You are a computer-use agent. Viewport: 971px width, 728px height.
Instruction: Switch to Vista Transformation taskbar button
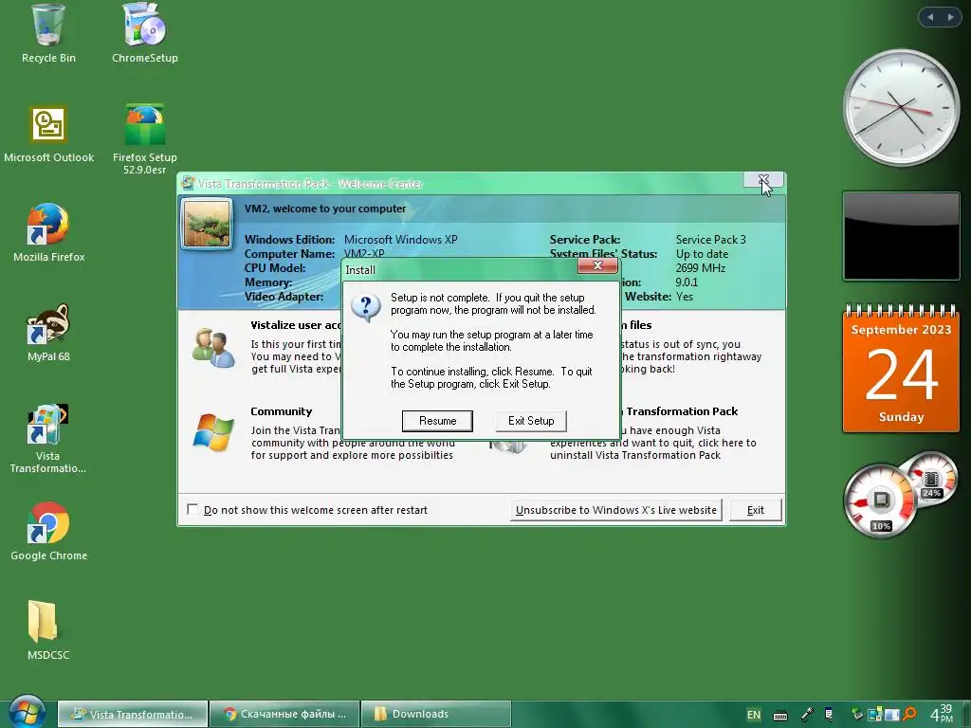[x=133, y=715]
